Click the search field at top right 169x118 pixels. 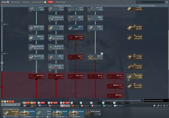pos(150,2)
